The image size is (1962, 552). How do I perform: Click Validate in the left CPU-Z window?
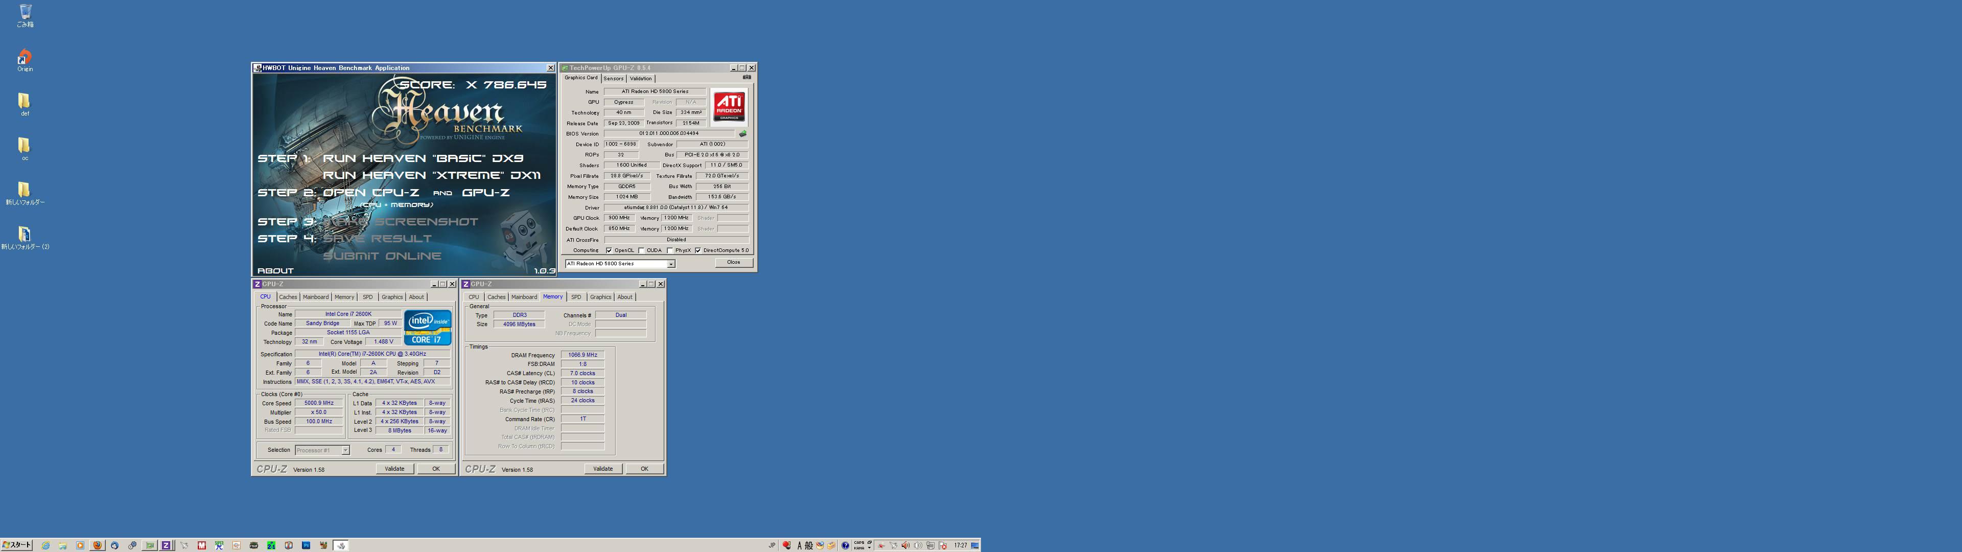394,469
